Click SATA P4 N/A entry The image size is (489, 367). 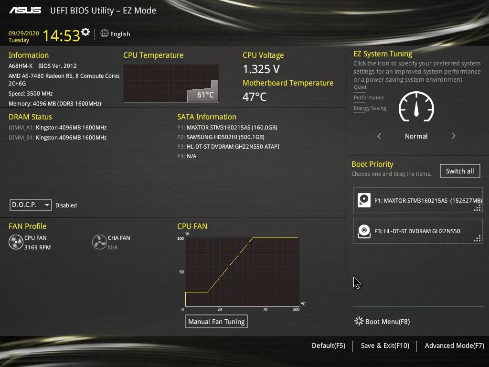pos(187,156)
